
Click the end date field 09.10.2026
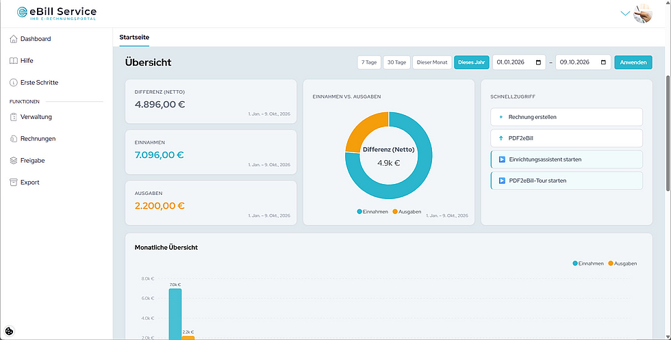(583, 62)
